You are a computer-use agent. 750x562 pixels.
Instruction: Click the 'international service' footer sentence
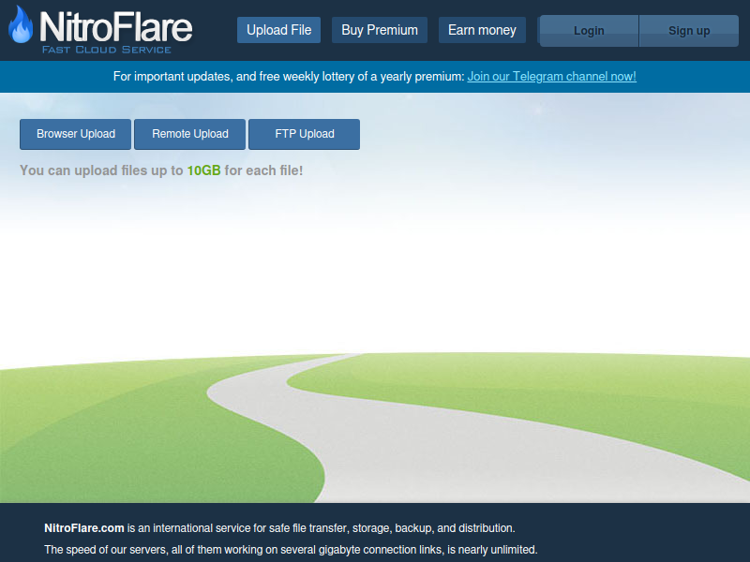[x=321, y=527]
